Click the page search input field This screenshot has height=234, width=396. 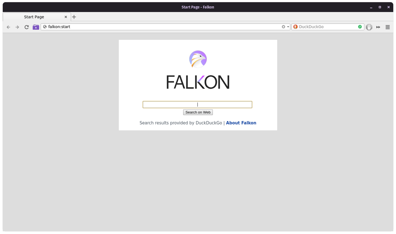point(197,104)
